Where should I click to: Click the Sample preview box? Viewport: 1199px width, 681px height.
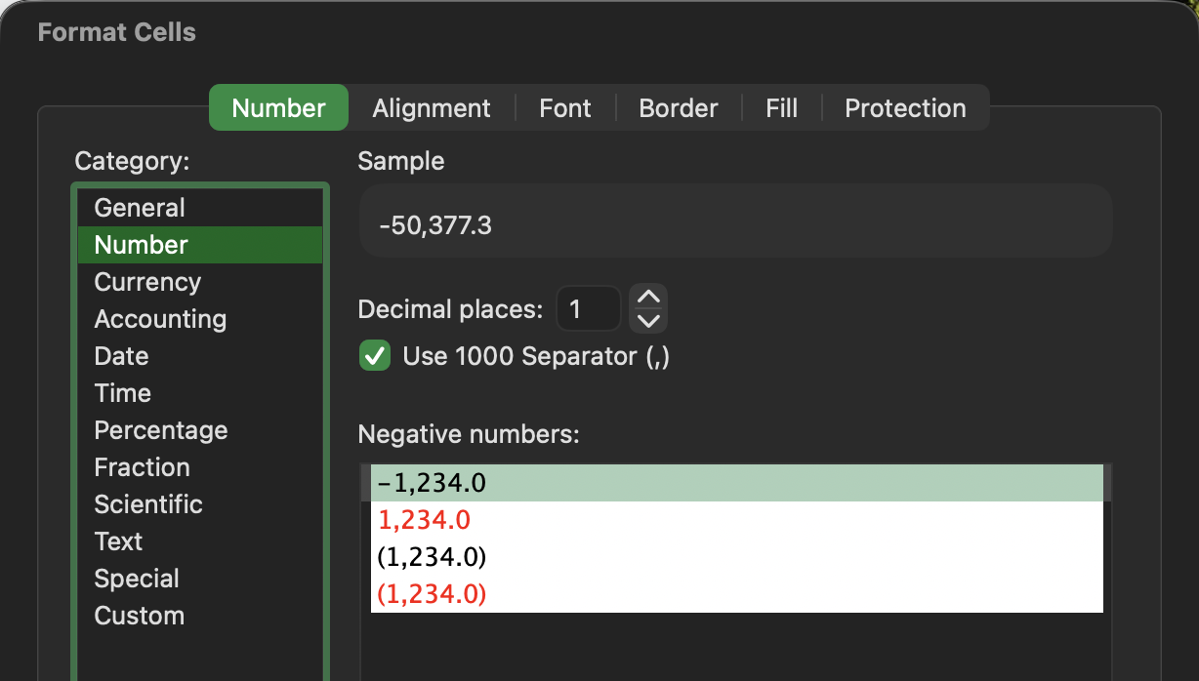click(735, 220)
